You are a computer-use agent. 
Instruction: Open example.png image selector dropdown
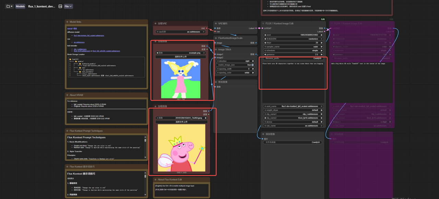tap(181, 53)
